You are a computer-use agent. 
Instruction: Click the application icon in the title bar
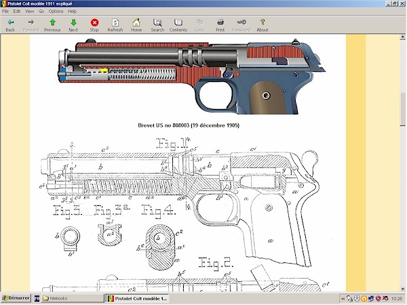(3, 3)
